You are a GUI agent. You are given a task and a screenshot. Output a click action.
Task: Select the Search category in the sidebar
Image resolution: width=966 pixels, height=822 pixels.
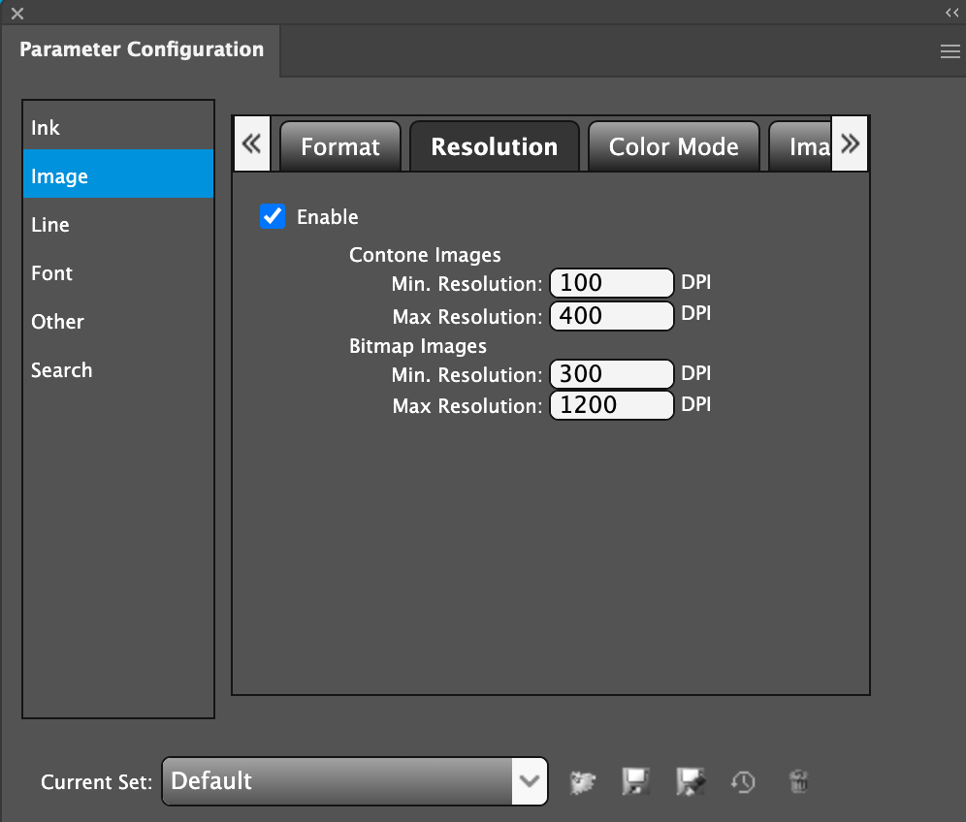(x=117, y=370)
